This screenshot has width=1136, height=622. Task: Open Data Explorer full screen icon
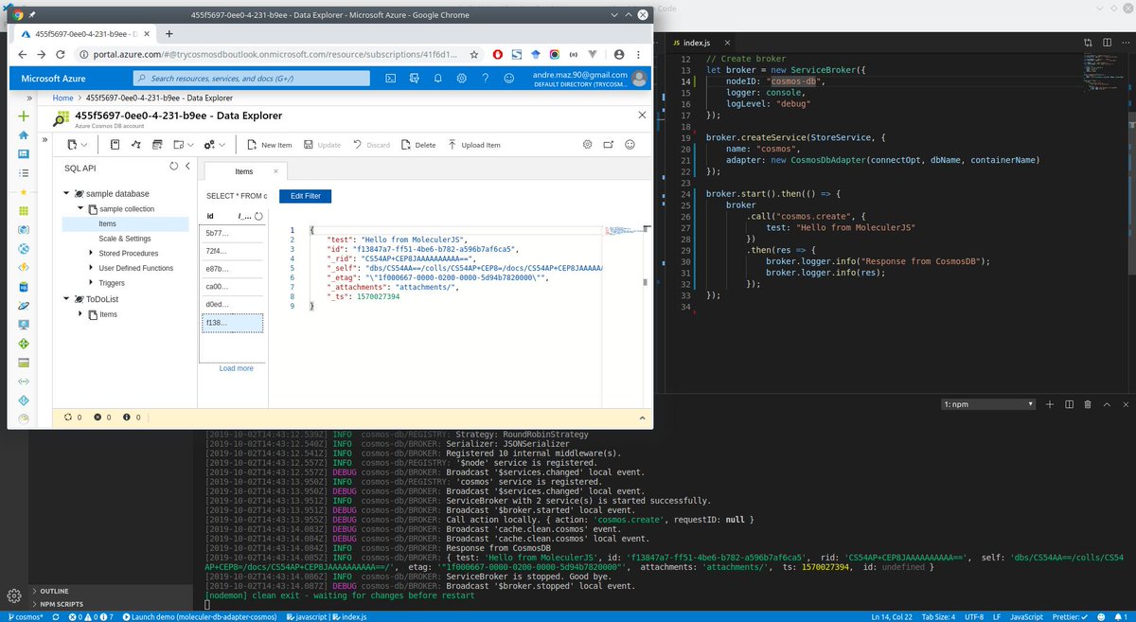tap(608, 145)
